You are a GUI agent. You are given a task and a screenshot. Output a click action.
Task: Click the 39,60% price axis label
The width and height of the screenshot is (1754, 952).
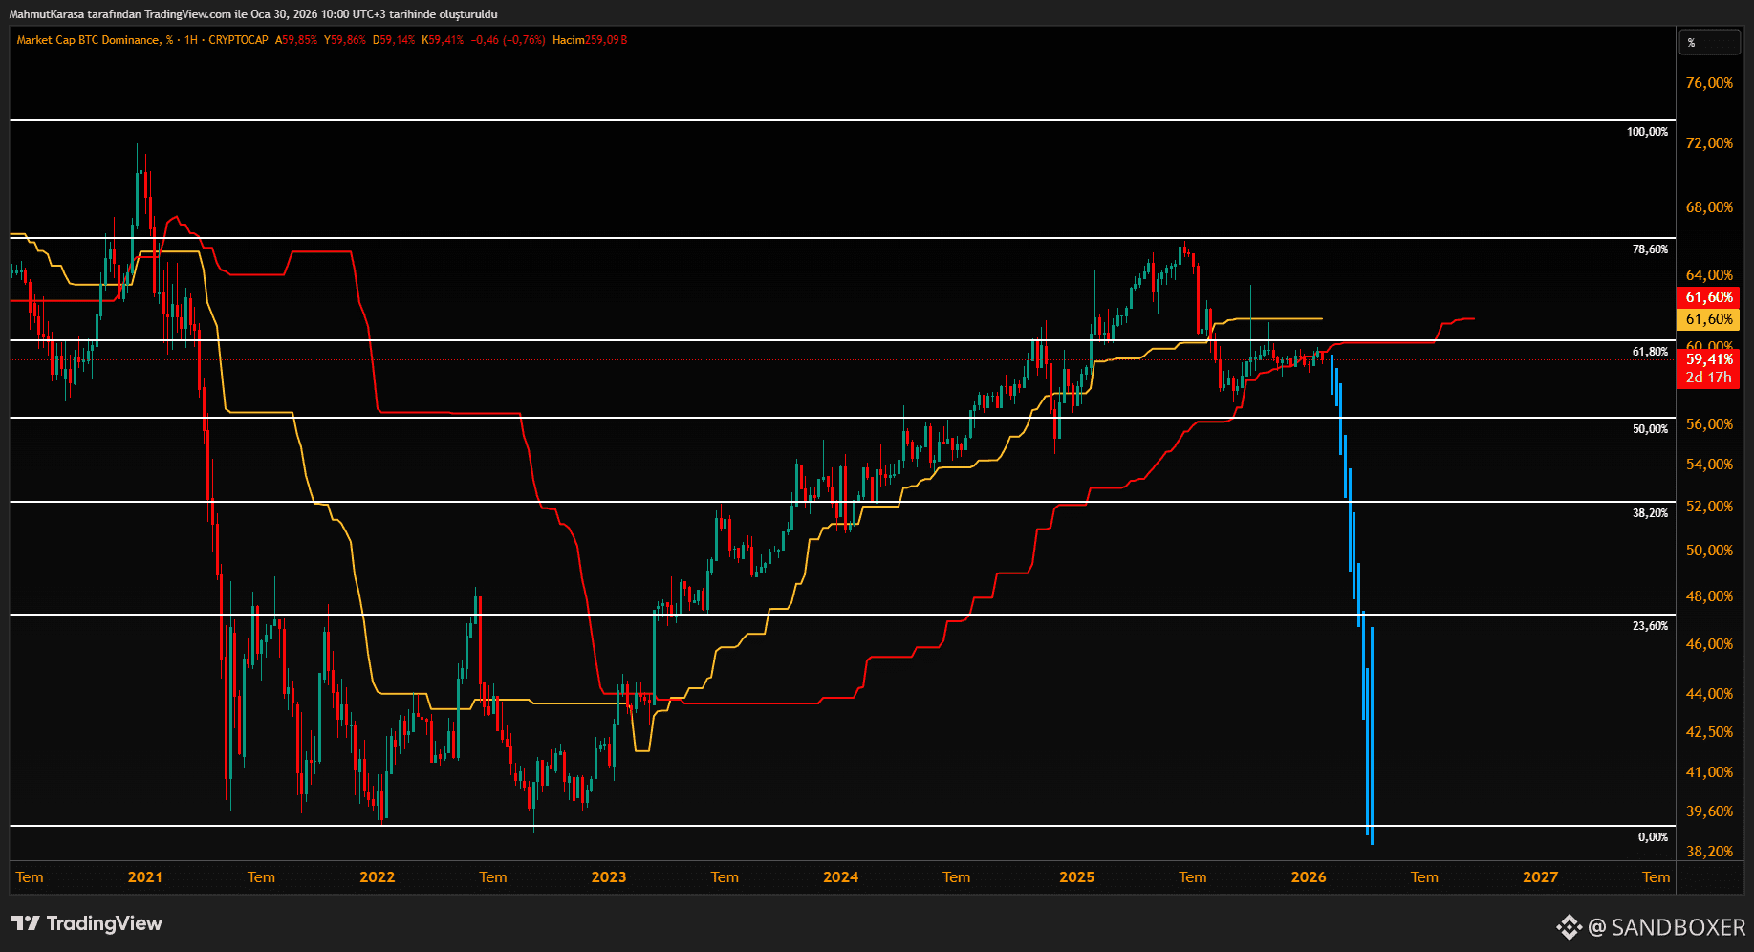tap(1709, 811)
